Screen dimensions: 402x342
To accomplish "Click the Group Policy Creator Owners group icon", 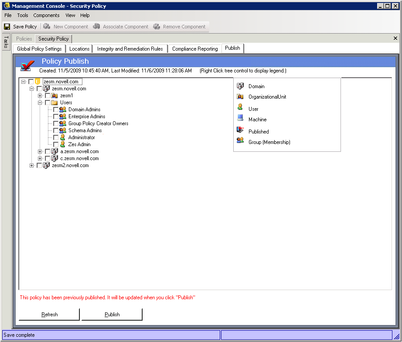I will [62, 123].
